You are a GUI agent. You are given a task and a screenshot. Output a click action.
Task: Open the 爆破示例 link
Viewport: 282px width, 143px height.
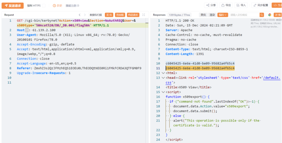[71, 6]
